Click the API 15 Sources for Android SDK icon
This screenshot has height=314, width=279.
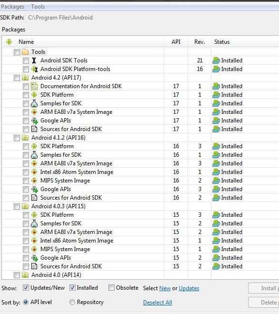34,266
